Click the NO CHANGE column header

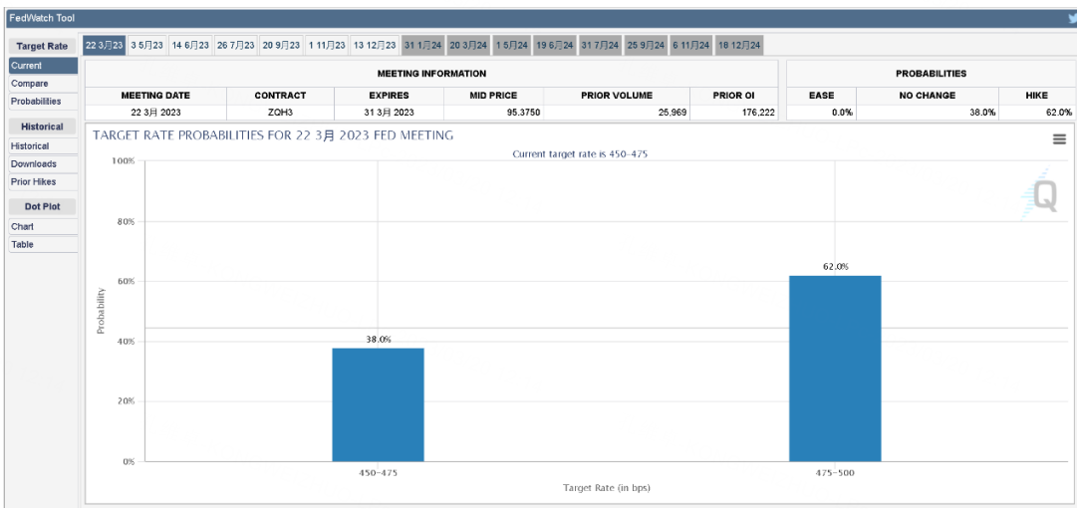pyautogui.click(x=927, y=96)
